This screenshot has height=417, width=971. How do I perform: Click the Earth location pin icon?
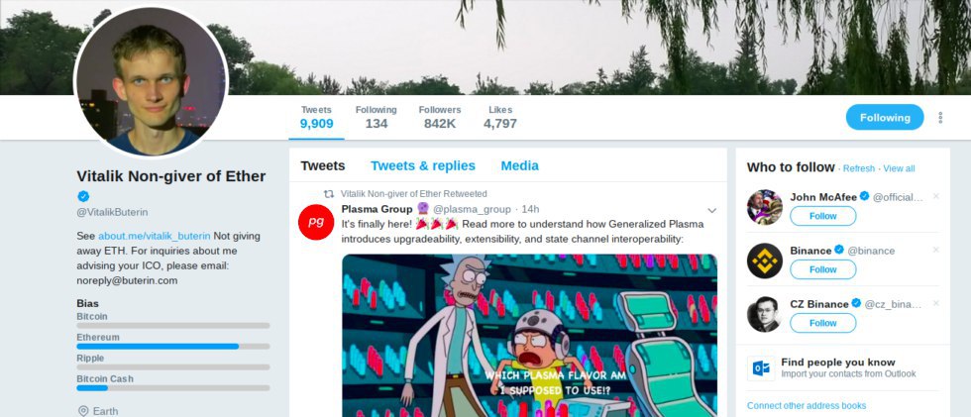[x=83, y=411]
